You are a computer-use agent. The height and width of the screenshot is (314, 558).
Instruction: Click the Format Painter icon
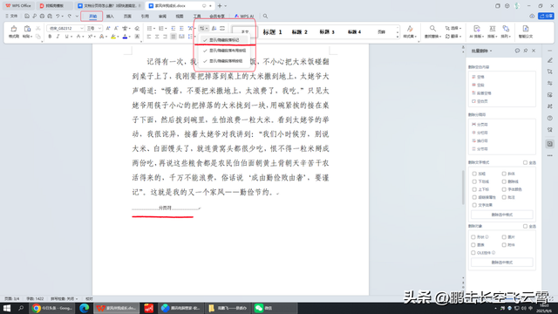tap(14, 29)
